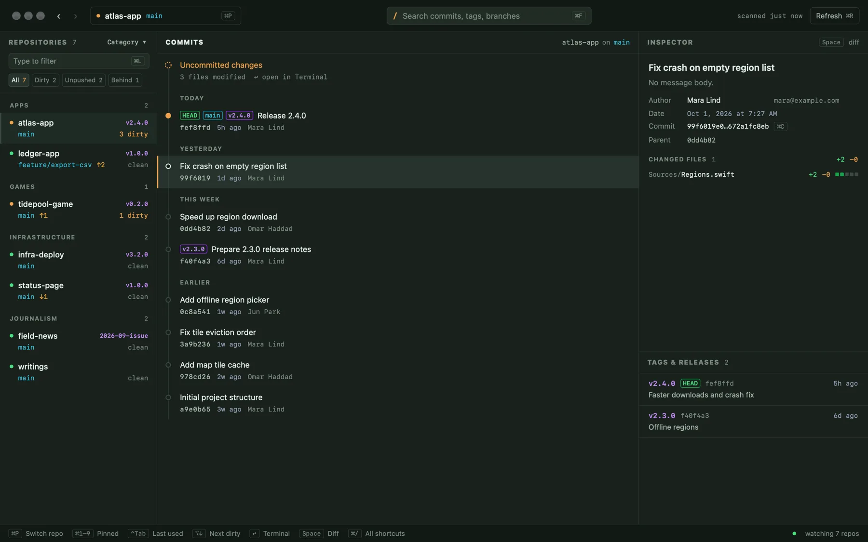
Task: Click the HEAD badge on Release 2.4.0
Action: point(190,116)
